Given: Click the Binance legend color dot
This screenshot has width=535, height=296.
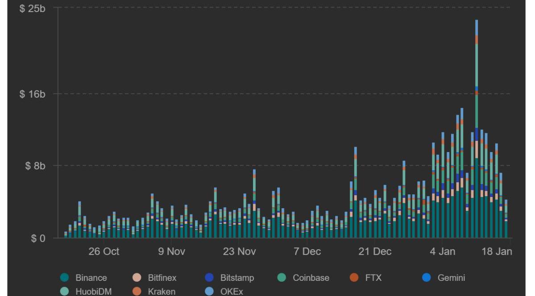Looking at the screenshot, I should 64,278.
